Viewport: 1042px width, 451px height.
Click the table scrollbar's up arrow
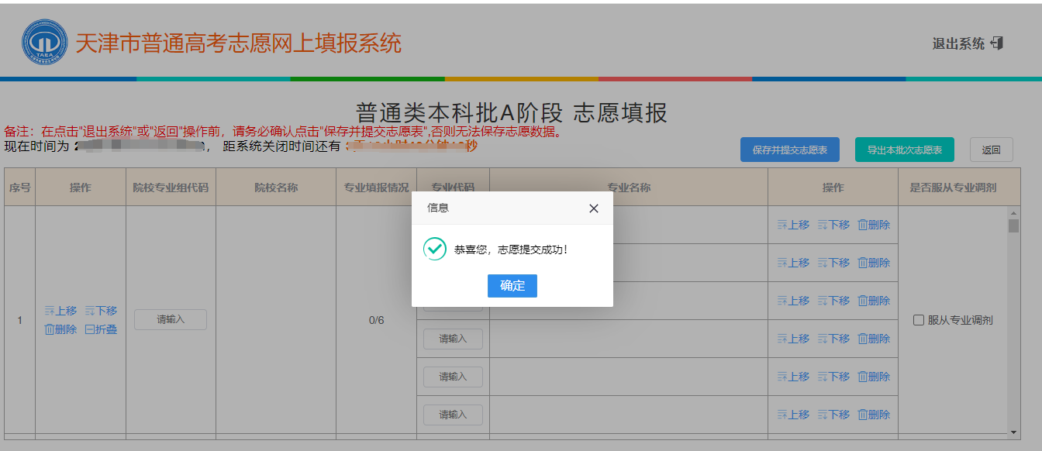[1013, 212]
